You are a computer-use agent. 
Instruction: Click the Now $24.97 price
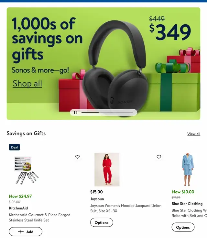pyautogui.click(x=20, y=196)
